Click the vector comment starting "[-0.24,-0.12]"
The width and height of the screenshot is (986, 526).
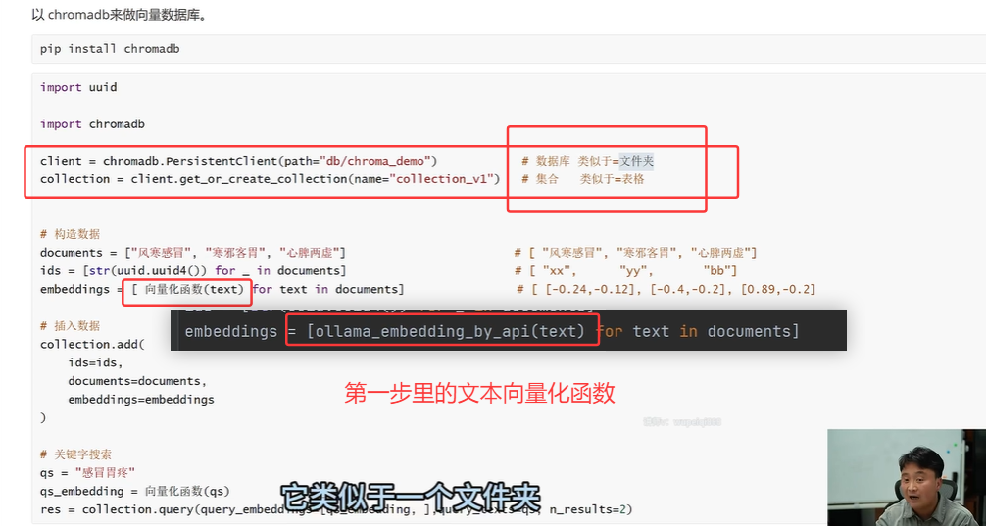pyautogui.click(x=666, y=289)
